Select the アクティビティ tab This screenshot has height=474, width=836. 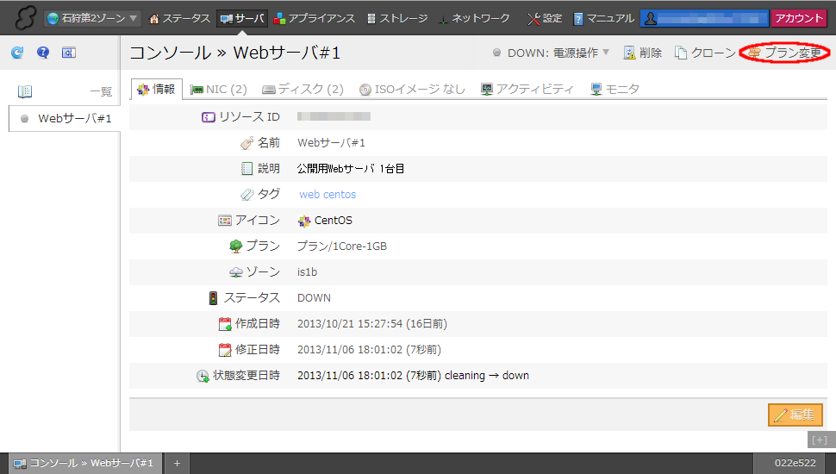[527, 89]
